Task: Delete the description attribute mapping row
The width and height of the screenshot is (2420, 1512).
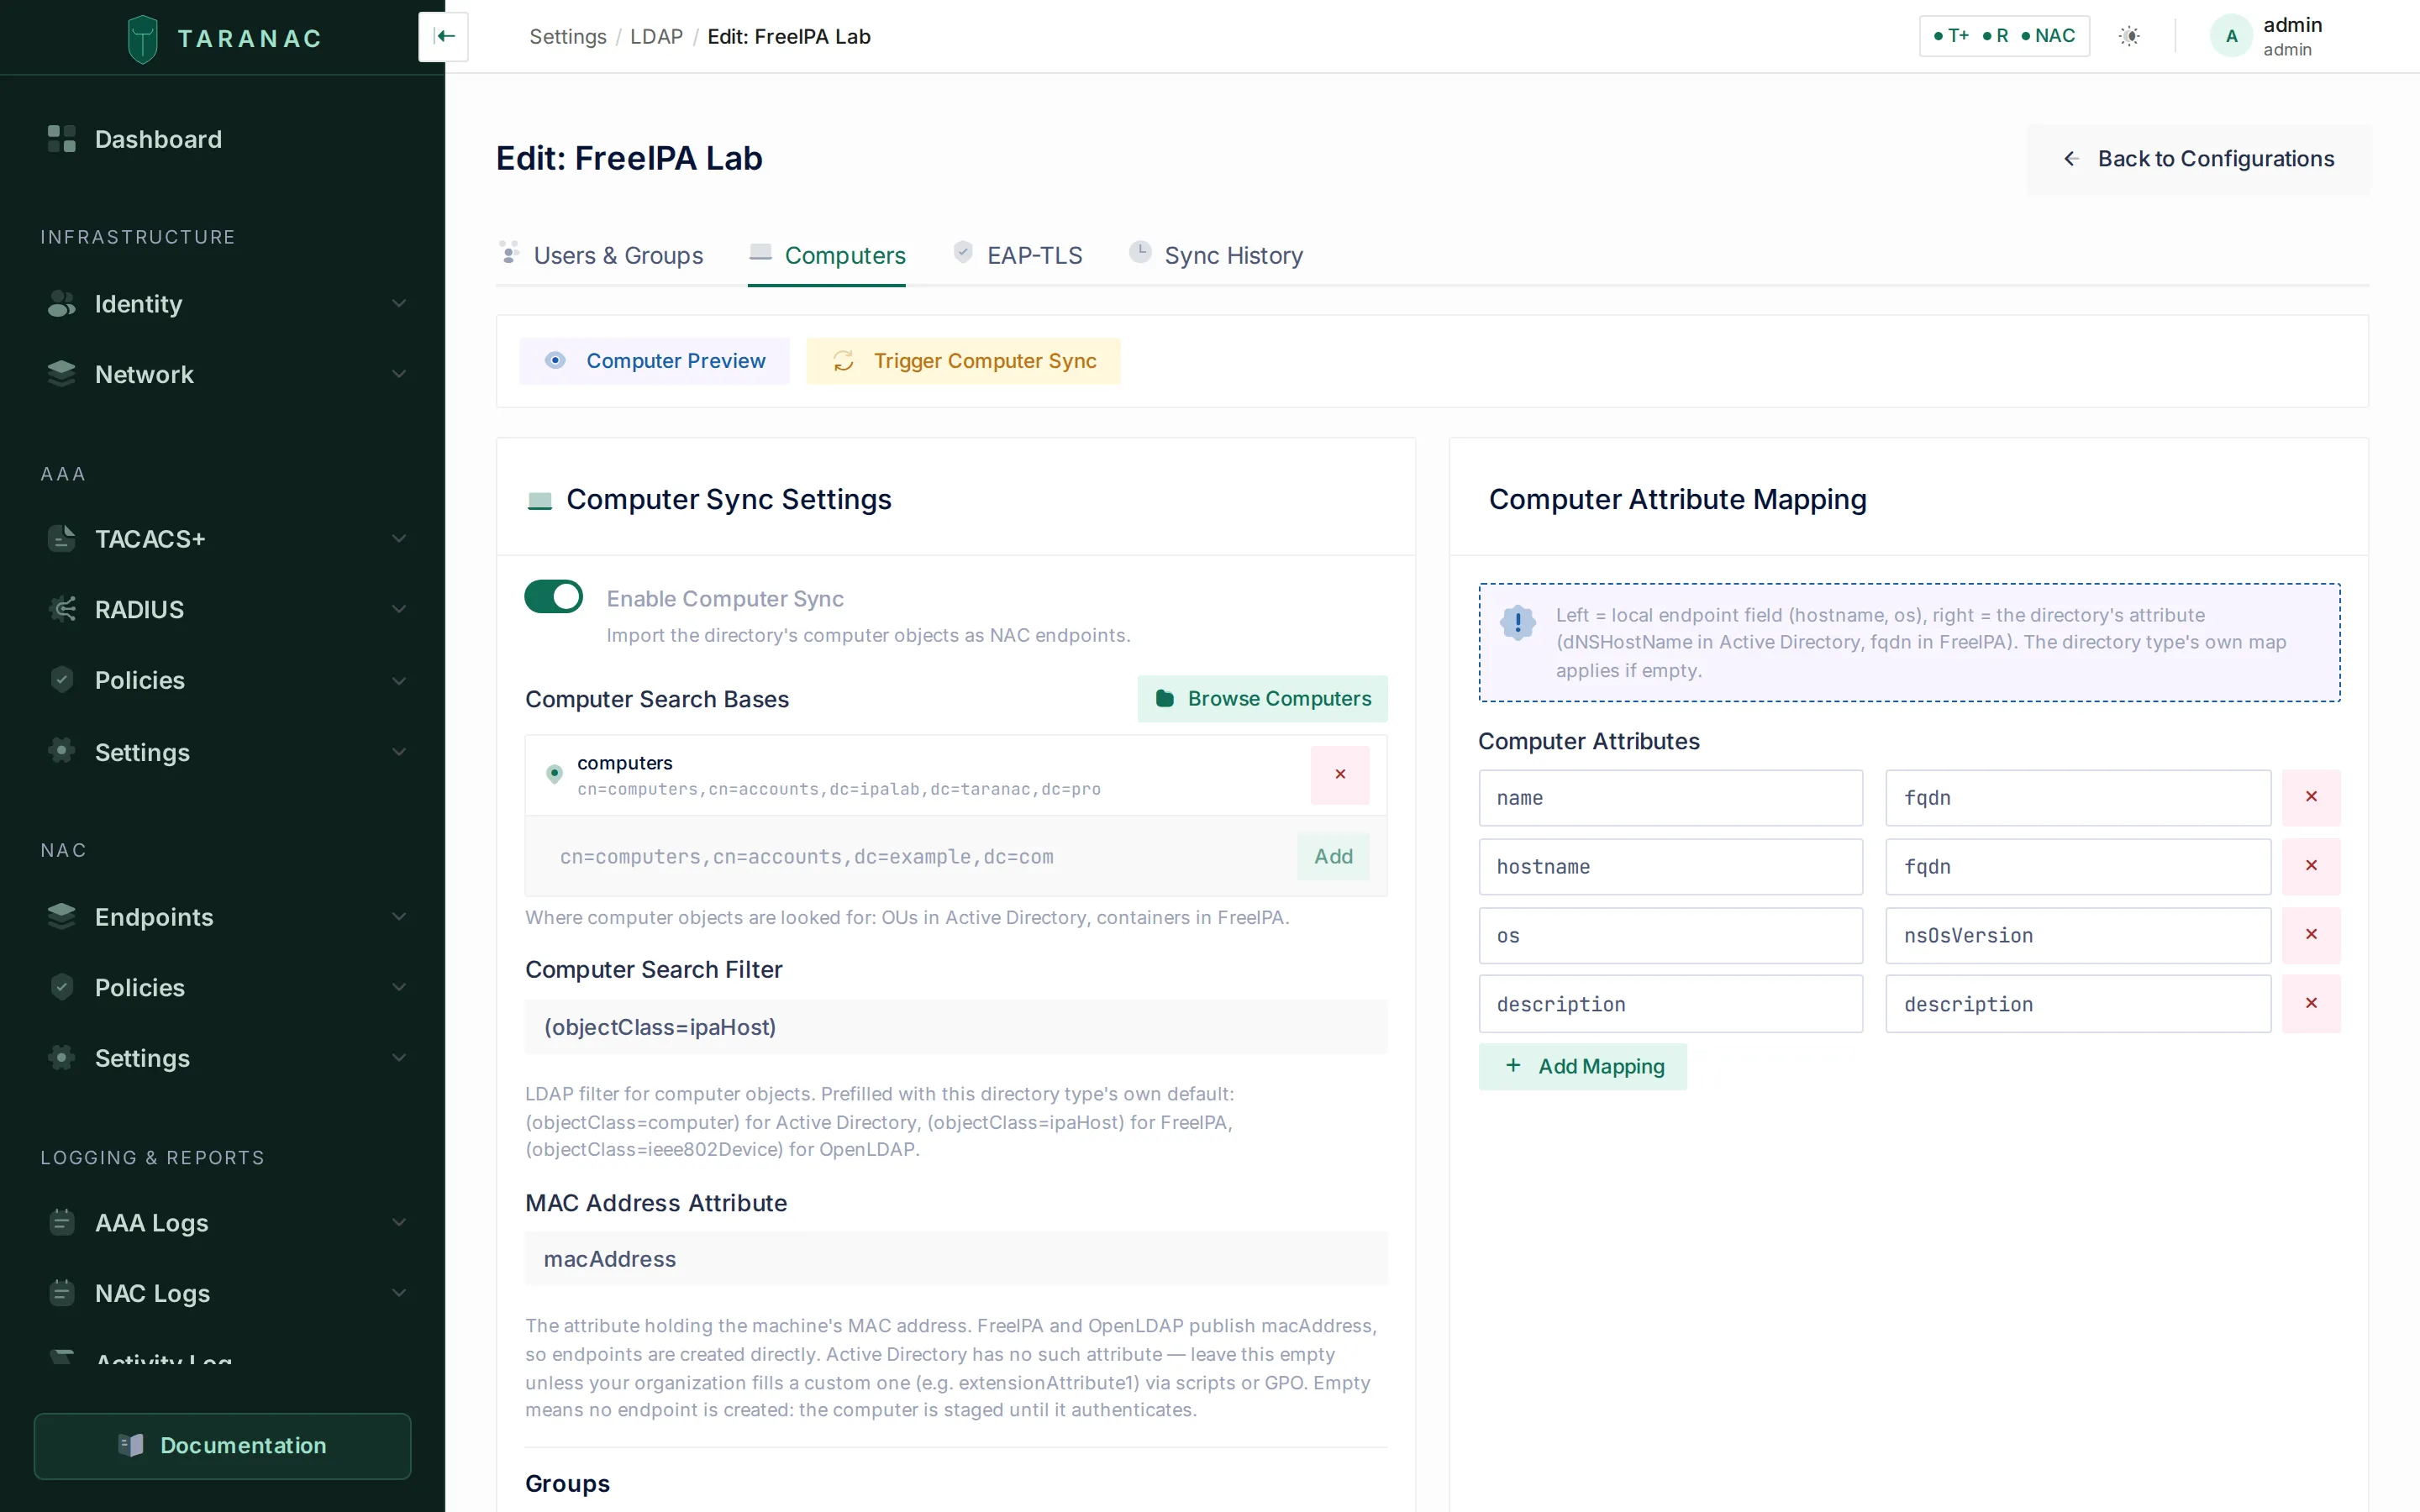Action: point(2311,1003)
